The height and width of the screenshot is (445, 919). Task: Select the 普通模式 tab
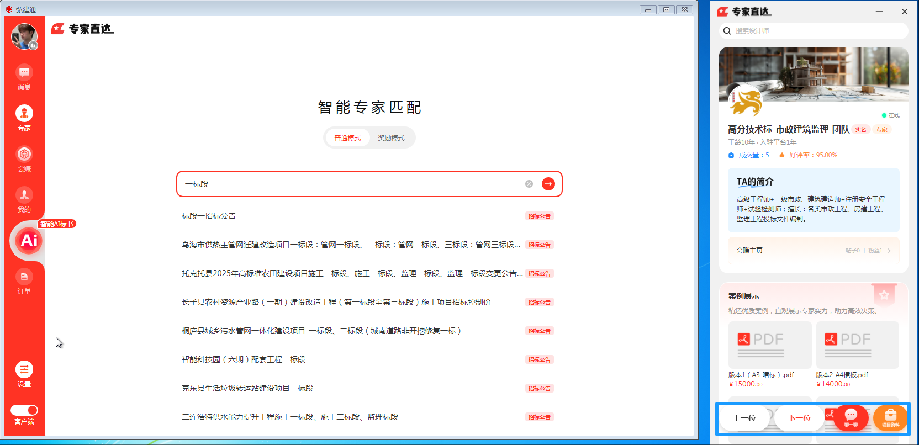pos(347,138)
